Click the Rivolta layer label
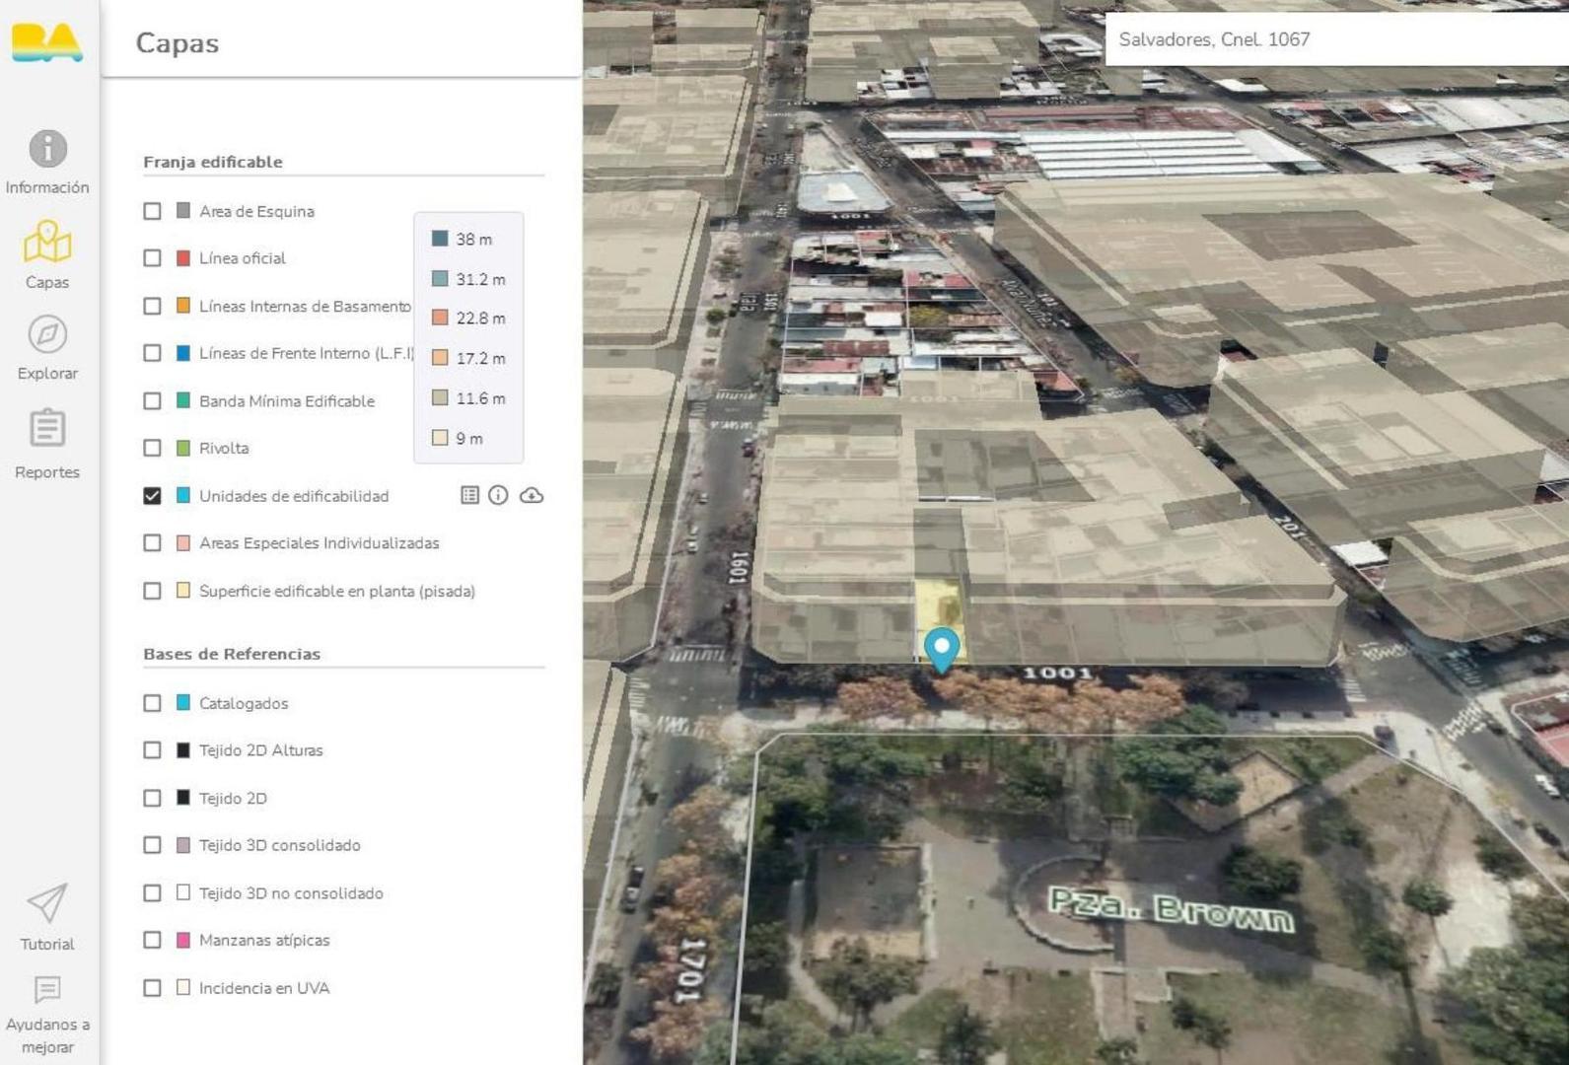The height and width of the screenshot is (1065, 1569). coord(224,448)
